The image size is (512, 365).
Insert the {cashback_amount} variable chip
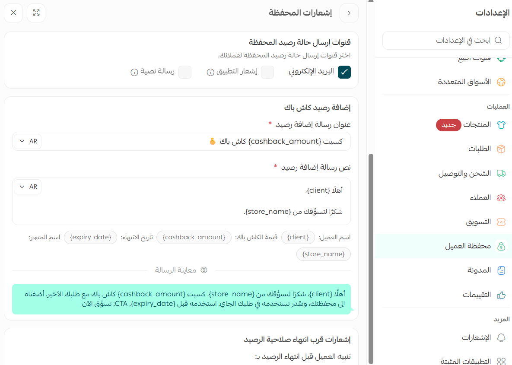point(194,237)
